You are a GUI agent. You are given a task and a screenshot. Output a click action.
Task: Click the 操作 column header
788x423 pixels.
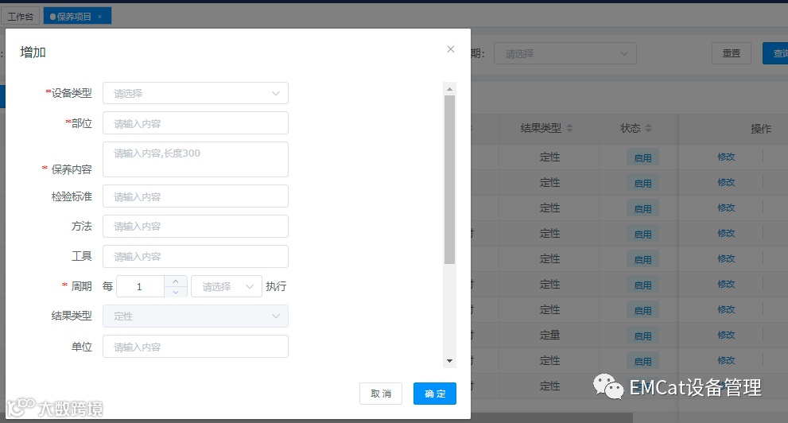(761, 129)
